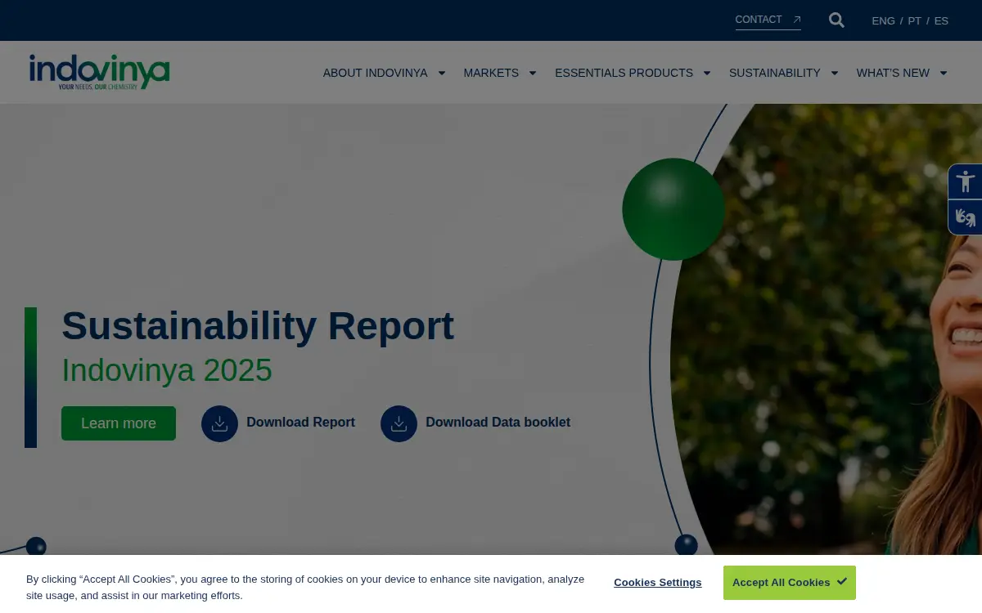Click the Download Data booklet text link

[x=498, y=423]
